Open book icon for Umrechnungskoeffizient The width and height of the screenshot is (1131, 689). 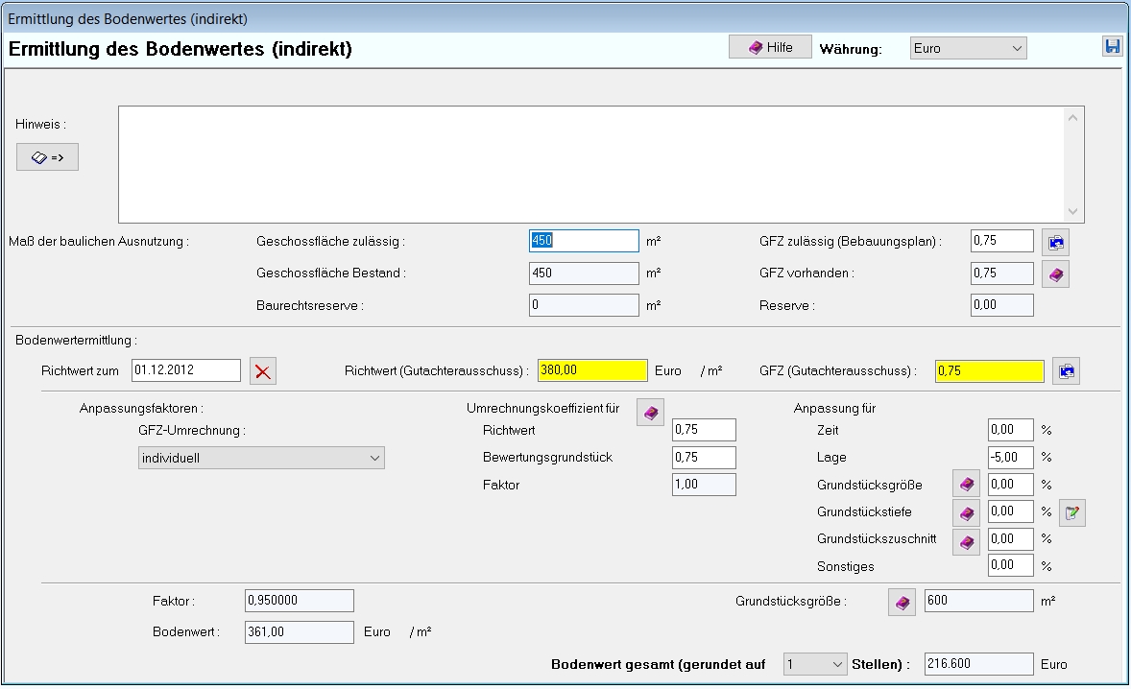click(650, 413)
